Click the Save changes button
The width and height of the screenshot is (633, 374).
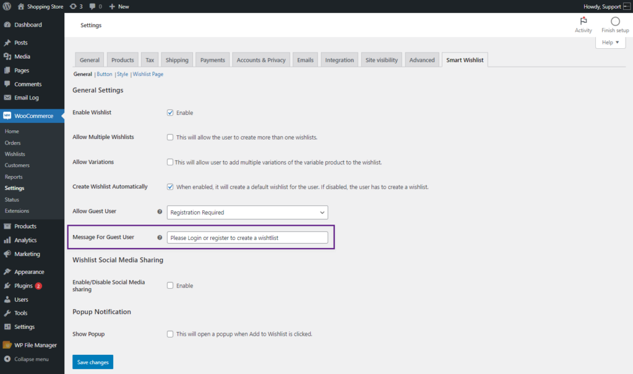tap(93, 362)
